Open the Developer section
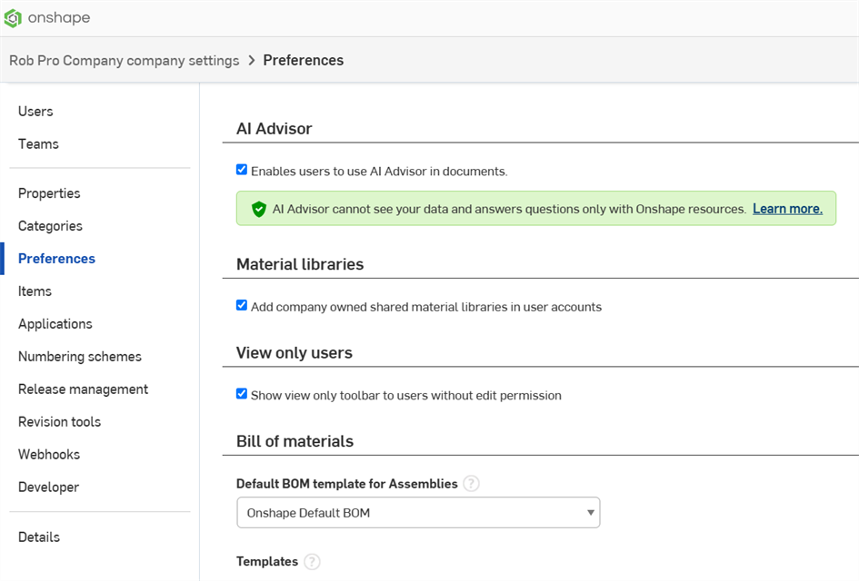 pyautogui.click(x=47, y=487)
